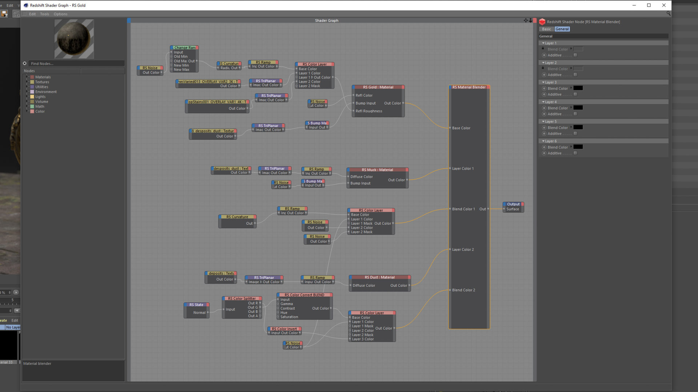Viewport: 698px width, 392px height.
Task: Click the pan graph four-arrow icon
Action: pyautogui.click(x=526, y=20)
